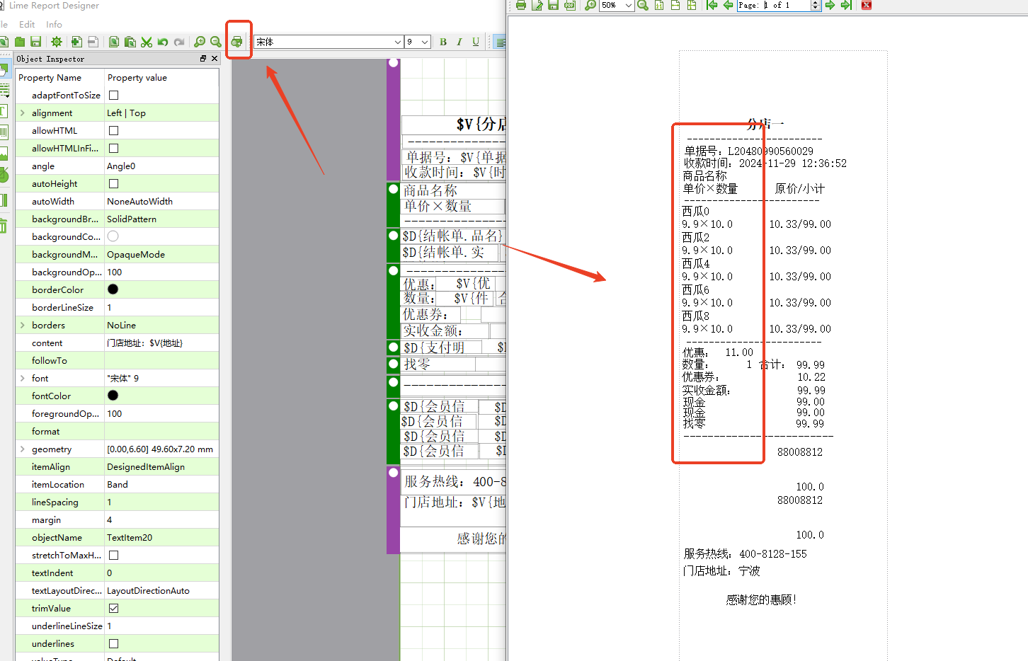Click the fontColor black swatch
This screenshot has width=1028, height=661.
coord(113,396)
